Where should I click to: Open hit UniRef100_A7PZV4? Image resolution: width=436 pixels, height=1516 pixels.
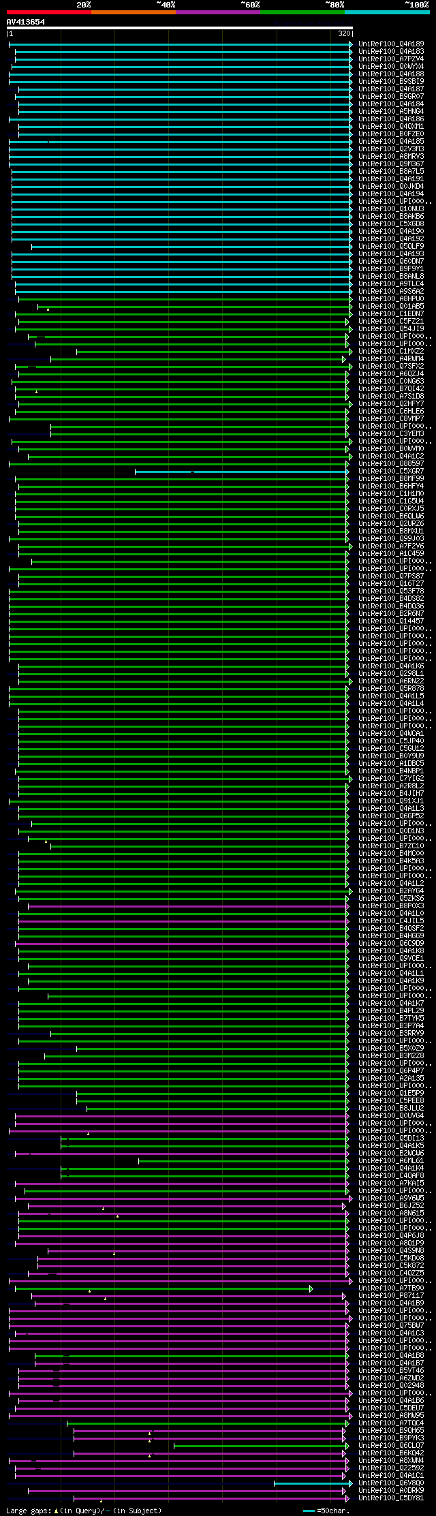click(391, 59)
